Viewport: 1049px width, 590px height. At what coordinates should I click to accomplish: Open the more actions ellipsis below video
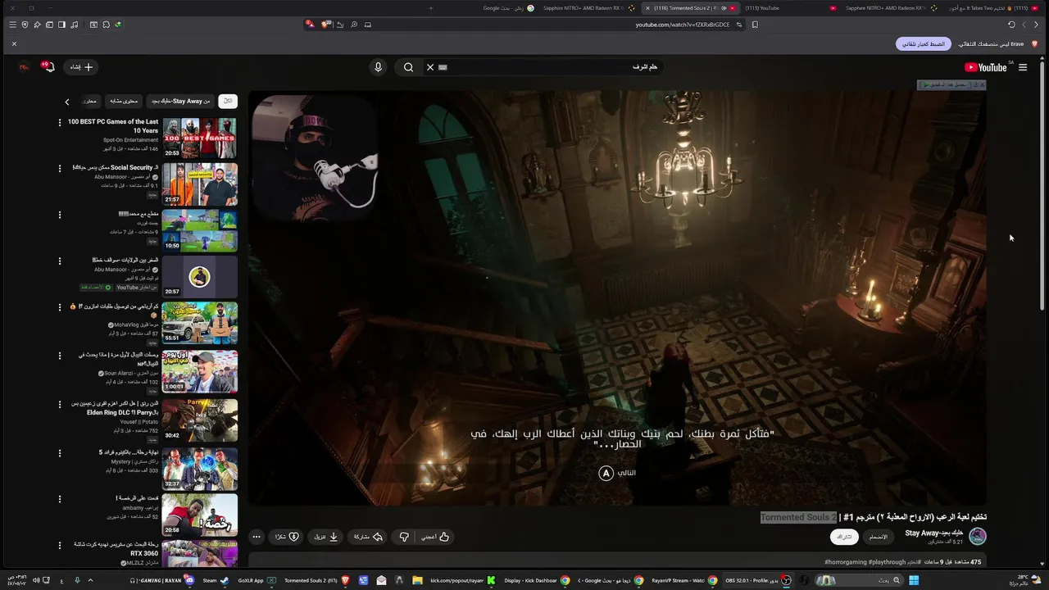click(x=257, y=537)
